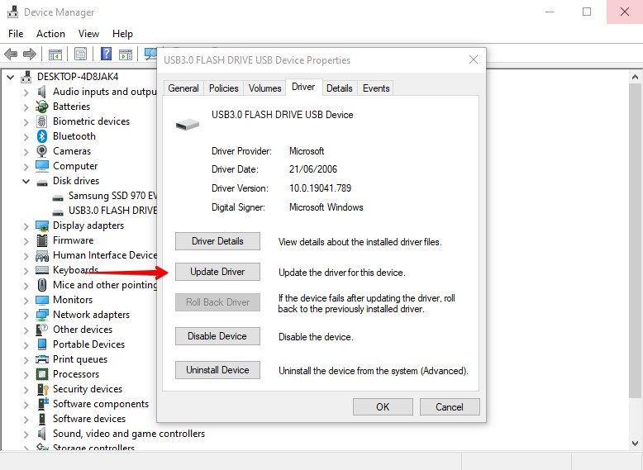Click the Print queues printer icon
Image resolution: width=643 pixels, height=470 pixels.
click(x=42, y=360)
